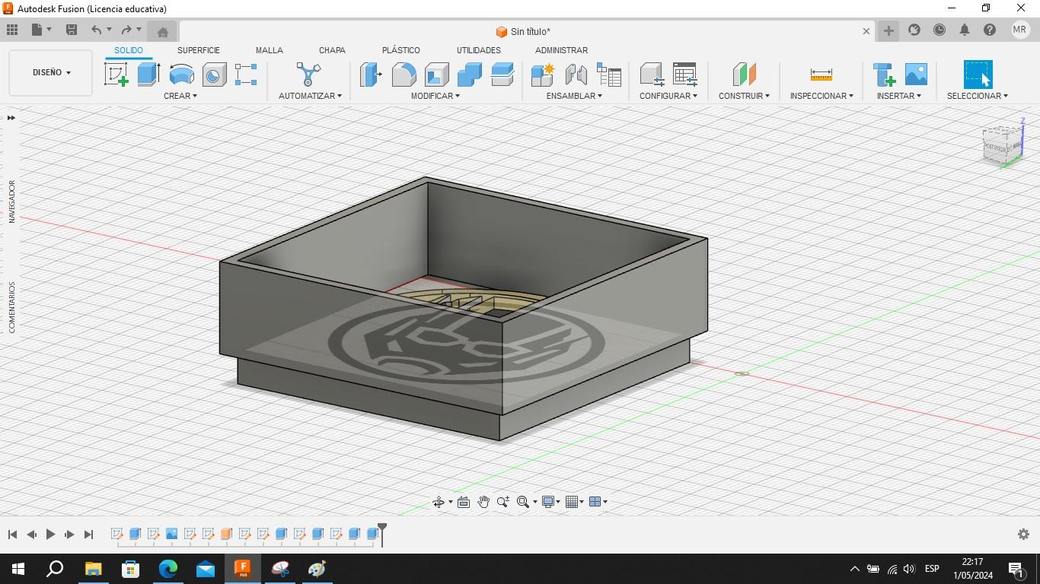
Task: Open the Change Parameters table icon
Action: click(684, 75)
